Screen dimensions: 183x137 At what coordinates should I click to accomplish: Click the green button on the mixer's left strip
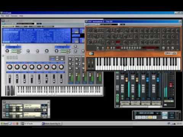(117, 96)
